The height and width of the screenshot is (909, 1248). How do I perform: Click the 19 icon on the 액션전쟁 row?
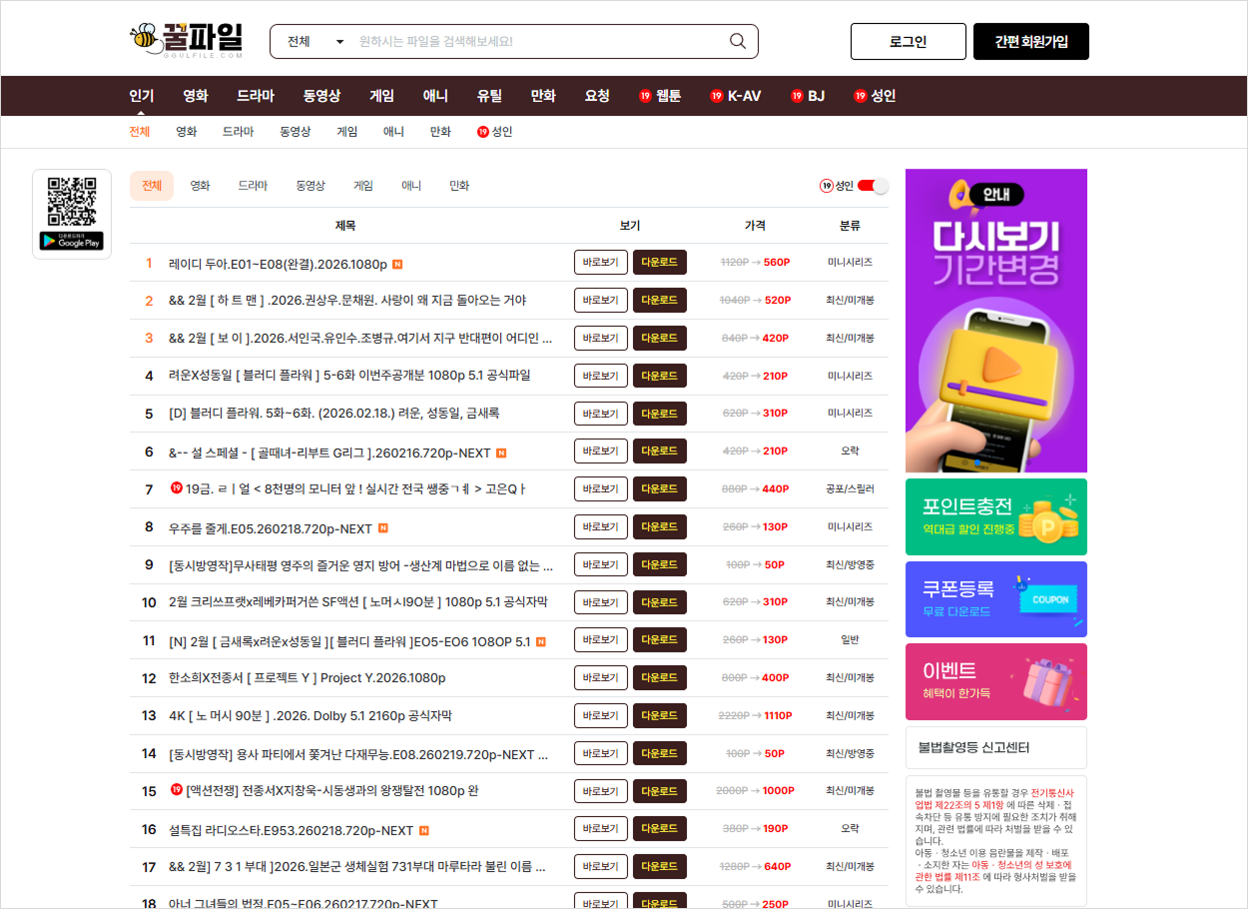pos(177,790)
